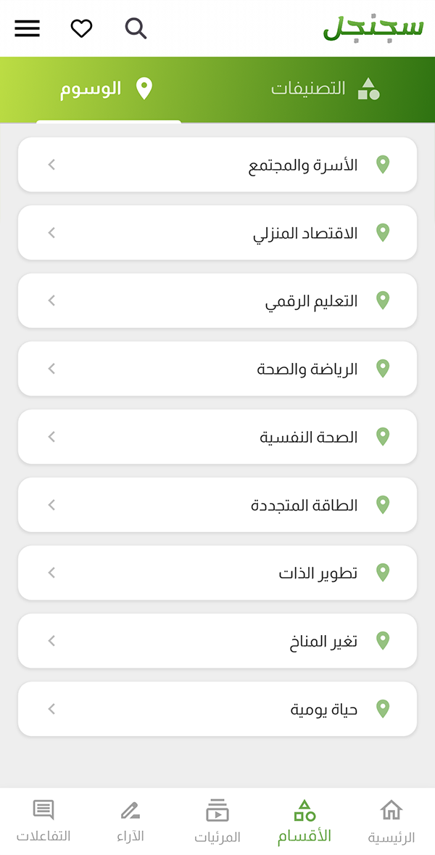Select the الوسوم tab
435x855 pixels.
tap(107, 89)
